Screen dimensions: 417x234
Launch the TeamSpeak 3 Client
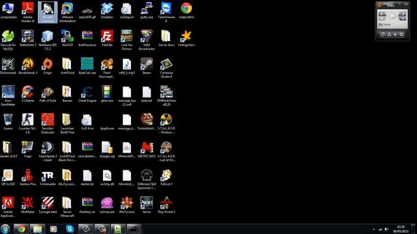tap(48, 151)
